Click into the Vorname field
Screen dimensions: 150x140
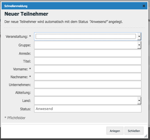point(88,69)
